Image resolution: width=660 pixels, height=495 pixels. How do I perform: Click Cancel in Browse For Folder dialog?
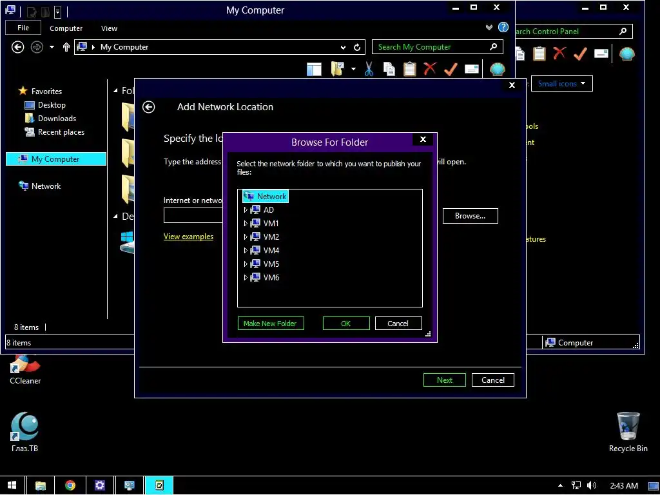click(398, 324)
